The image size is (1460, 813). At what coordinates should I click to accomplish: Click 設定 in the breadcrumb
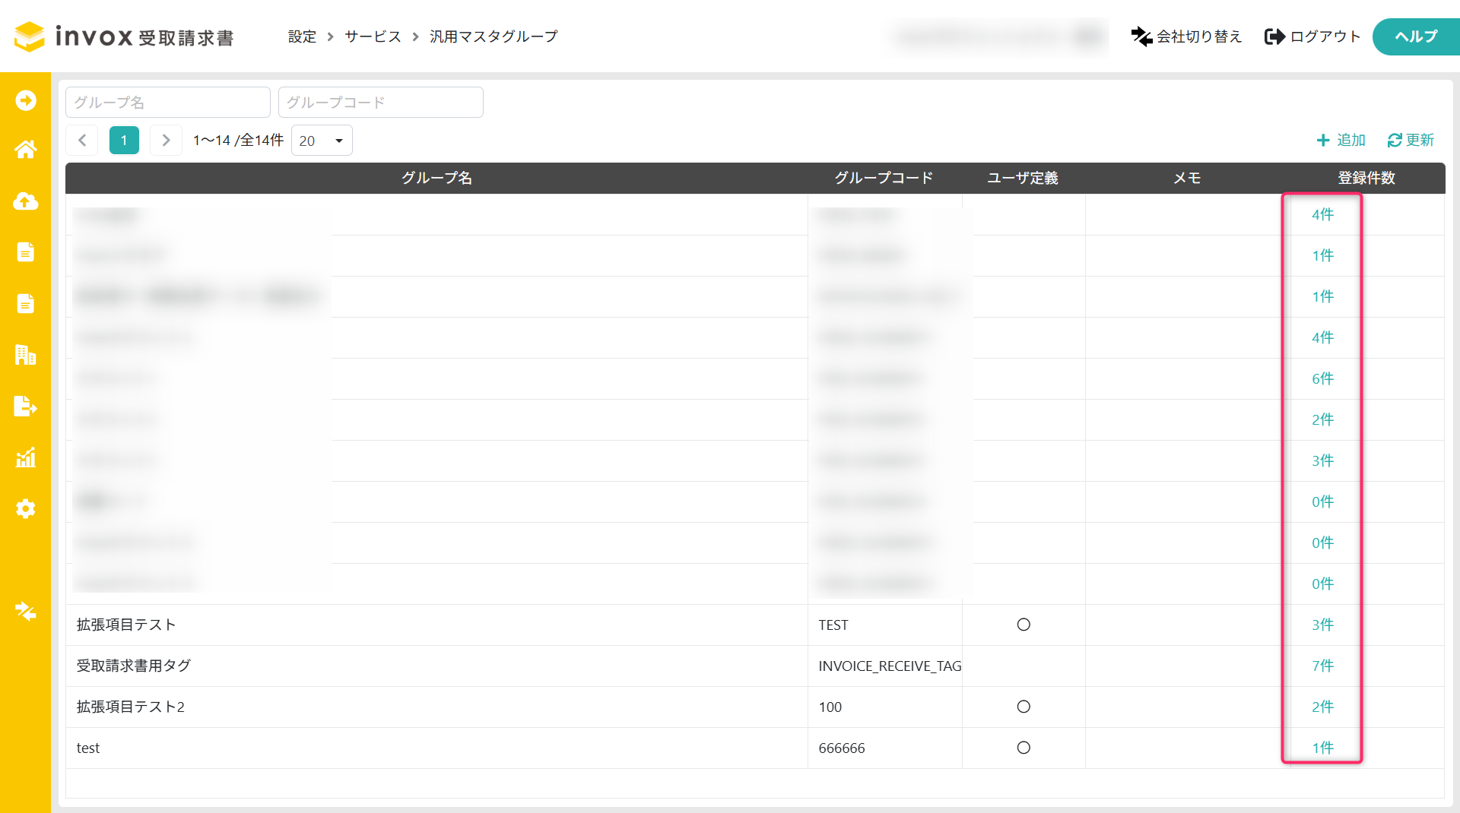(302, 36)
